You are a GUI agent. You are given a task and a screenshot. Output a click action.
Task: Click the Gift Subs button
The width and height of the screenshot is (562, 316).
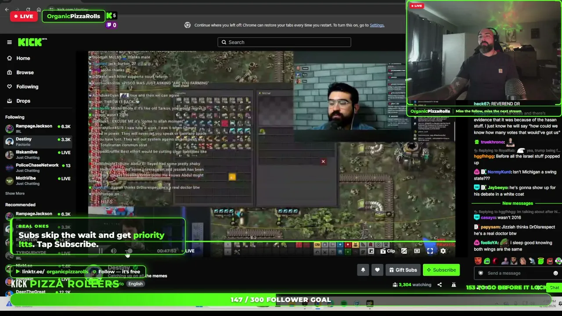[403, 270]
